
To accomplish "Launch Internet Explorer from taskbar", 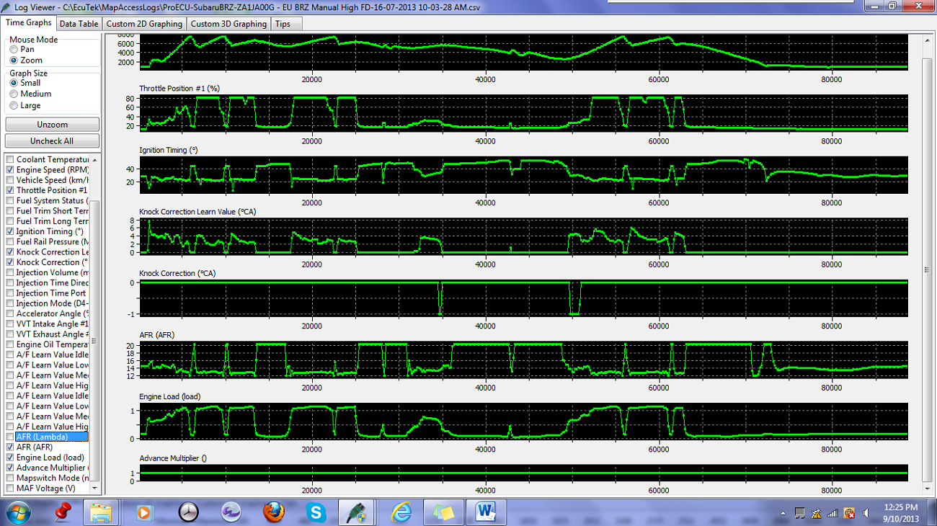I will coord(401,512).
